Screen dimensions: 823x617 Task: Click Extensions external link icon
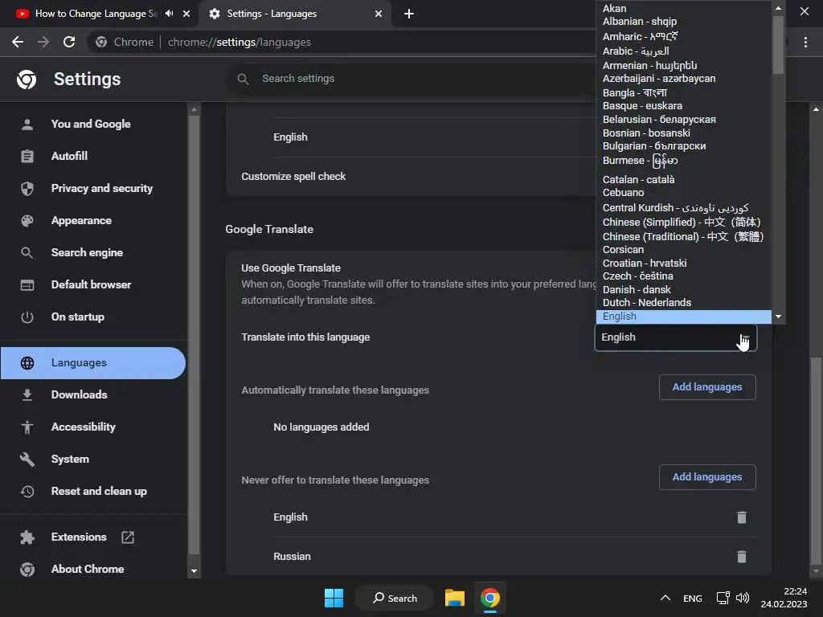[x=128, y=537]
